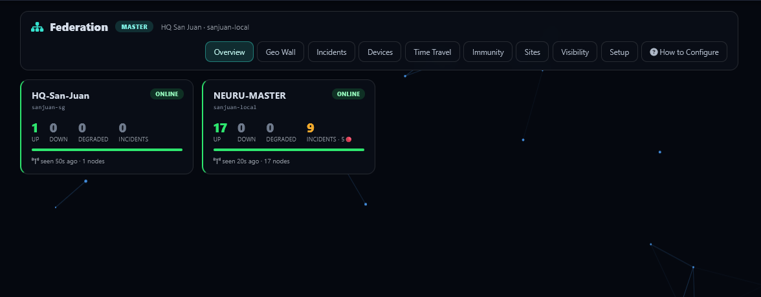The height and width of the screenshot is (297, 761).
Task: Click 'seen 20s ago · 17 nodes' text
Action: coord(256,161)
